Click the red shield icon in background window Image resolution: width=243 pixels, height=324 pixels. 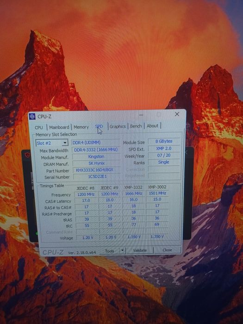coord(27,155)
